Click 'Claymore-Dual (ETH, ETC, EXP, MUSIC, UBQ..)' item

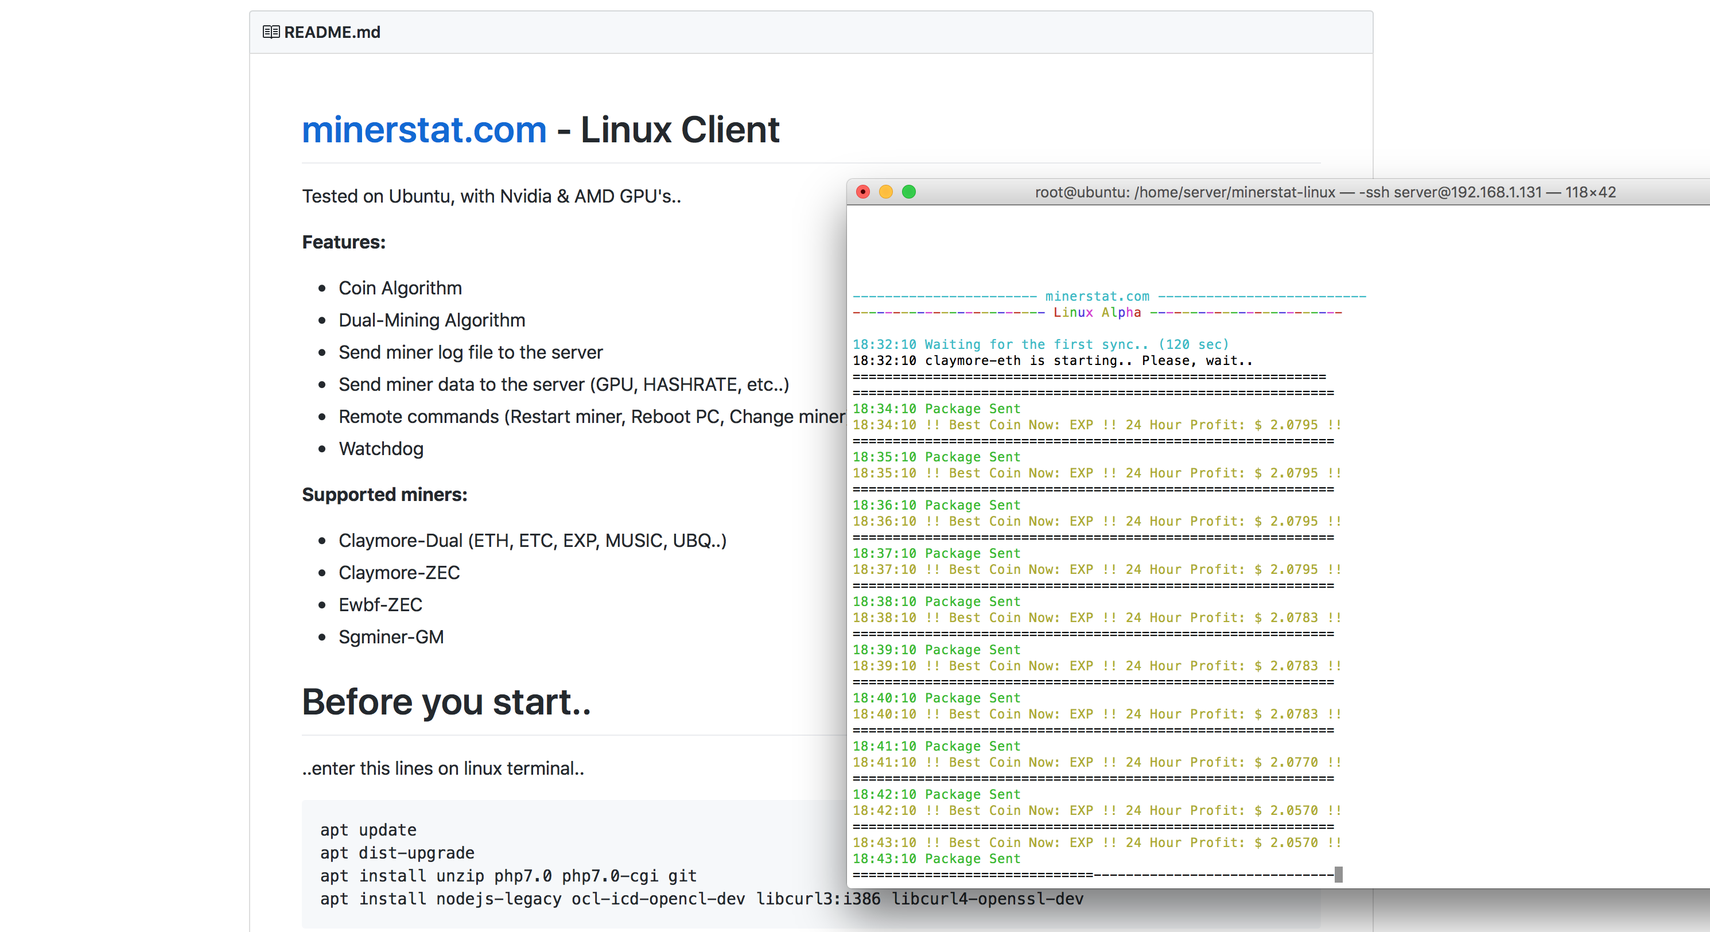(533, 541)
